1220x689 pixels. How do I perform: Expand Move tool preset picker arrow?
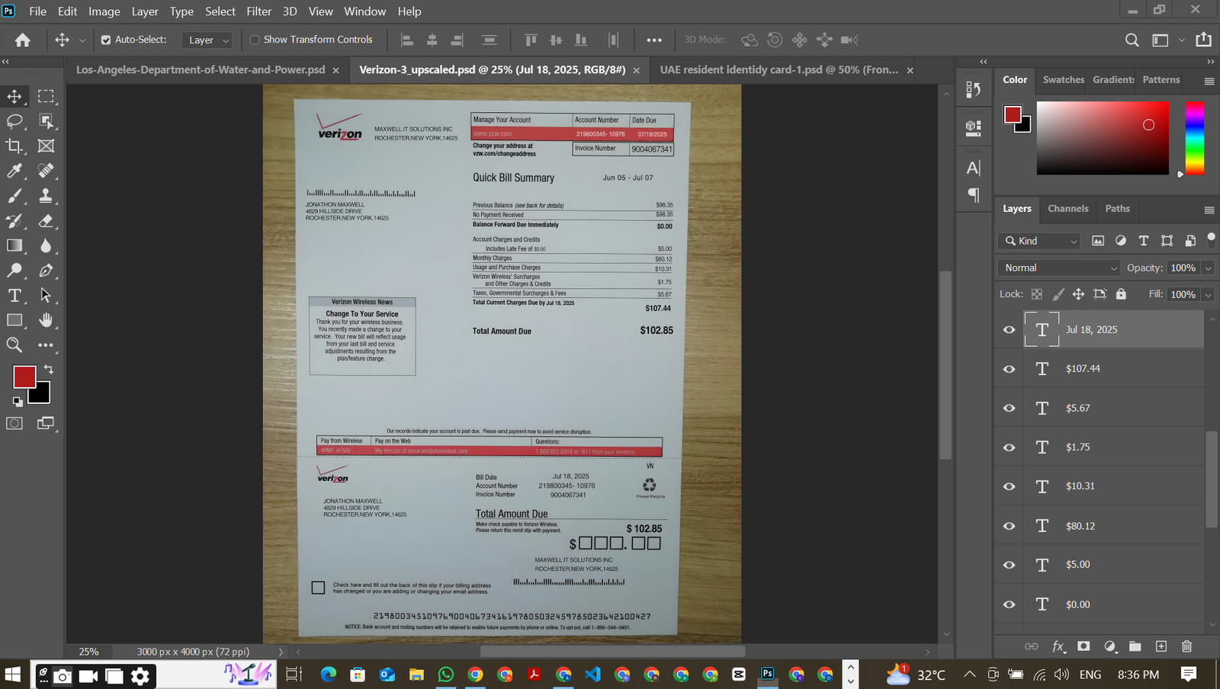(82, 40)
